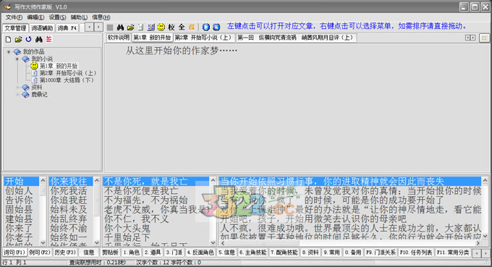Click the gray square stop icon in main toolbar
Screen dimensions: 492x267
110,27
